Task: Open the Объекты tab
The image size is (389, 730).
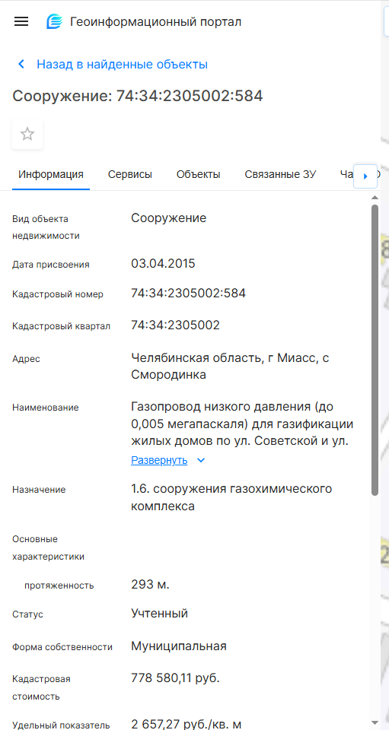Action: (x=199, y=175)
